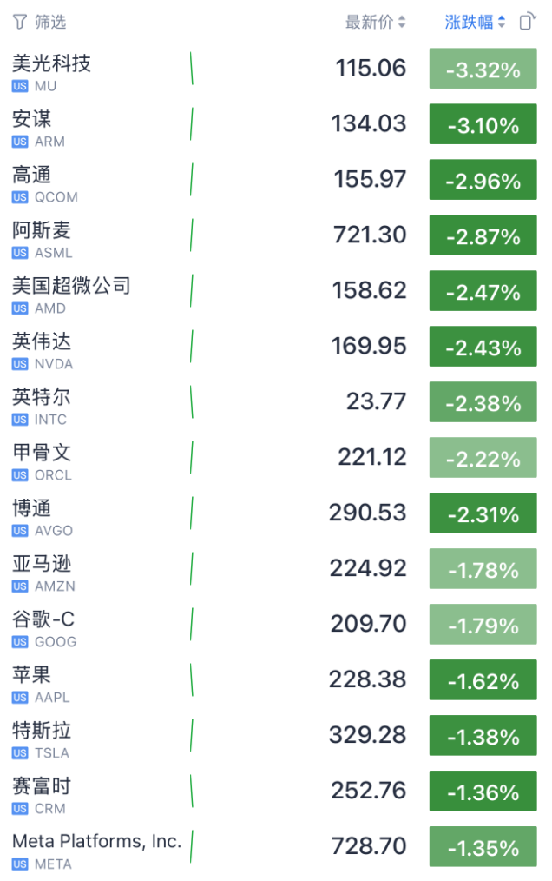
Task: Click the US badge beside TSLA ticker
Action: click(20, 753)
